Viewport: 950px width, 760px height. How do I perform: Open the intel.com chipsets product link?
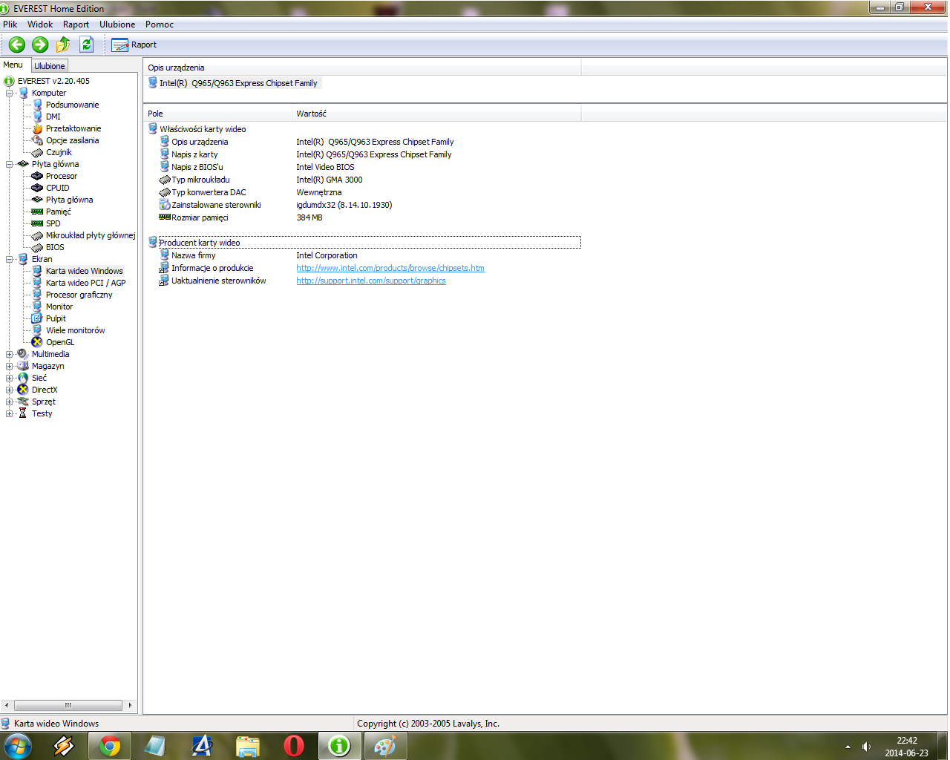click(390, 268)
